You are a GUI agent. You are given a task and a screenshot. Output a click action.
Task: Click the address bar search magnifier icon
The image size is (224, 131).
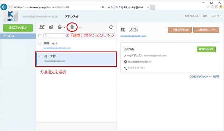coord(103,7)
